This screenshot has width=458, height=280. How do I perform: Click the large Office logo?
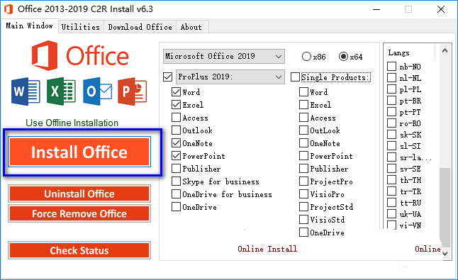click(80, 55)
